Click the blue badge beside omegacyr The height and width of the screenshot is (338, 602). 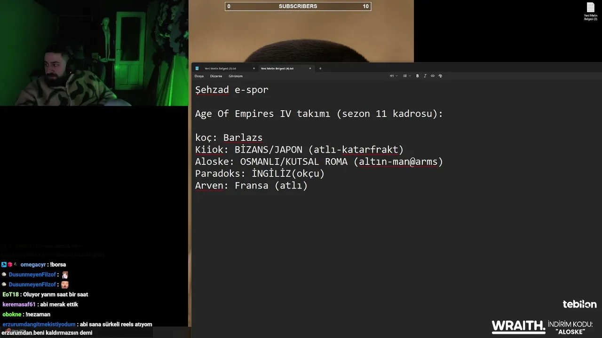point(4,265)
